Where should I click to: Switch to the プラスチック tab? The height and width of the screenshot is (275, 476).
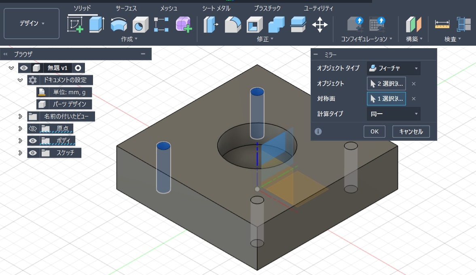point(267,8)
